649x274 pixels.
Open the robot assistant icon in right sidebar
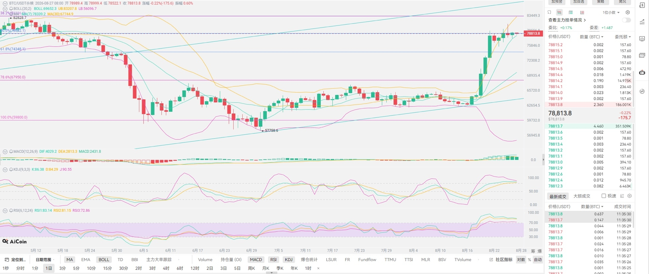pyautogui.click(x=642, y=72)
